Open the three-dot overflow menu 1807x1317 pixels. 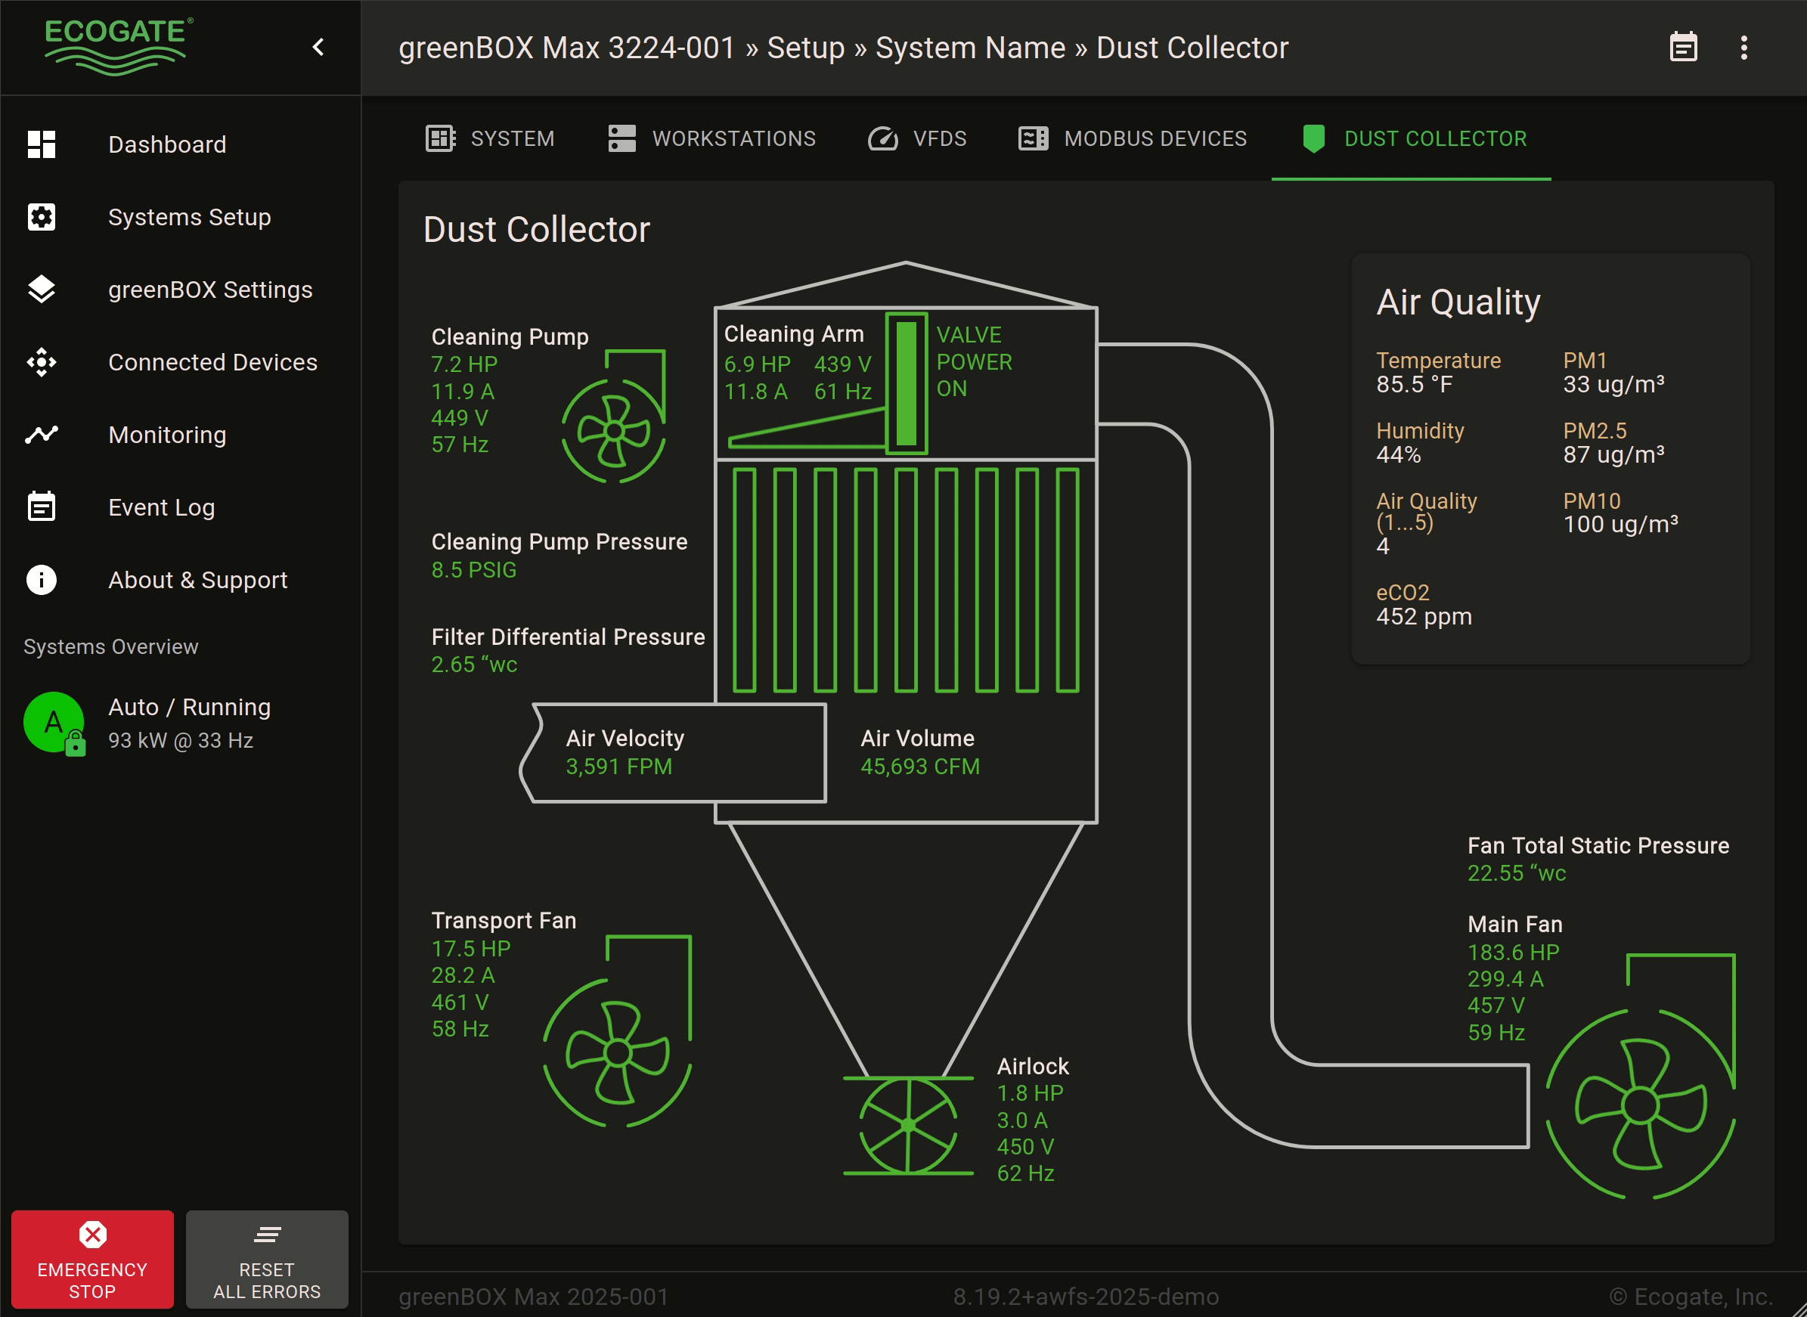1744,47
